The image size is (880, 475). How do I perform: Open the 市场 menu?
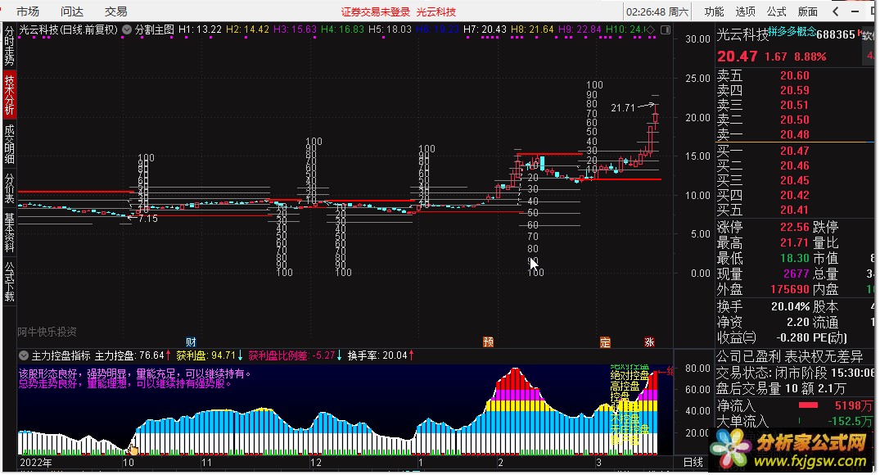28,11
